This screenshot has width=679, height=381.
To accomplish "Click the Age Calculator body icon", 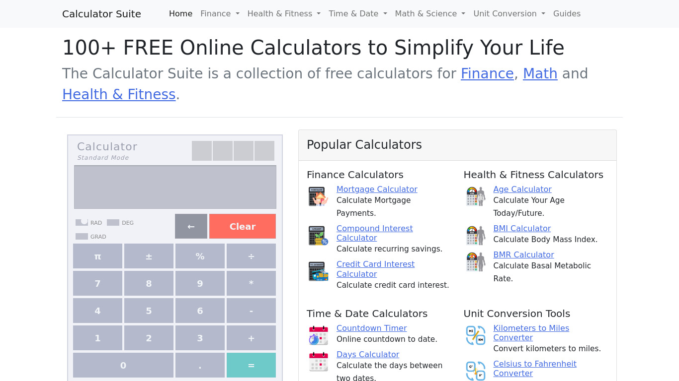I will pyautogui.click(x=475, y=196).
